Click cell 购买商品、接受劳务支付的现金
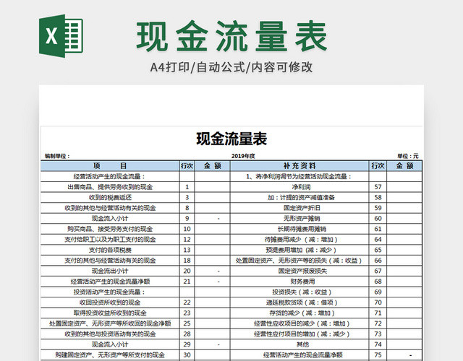 point(110,229)
